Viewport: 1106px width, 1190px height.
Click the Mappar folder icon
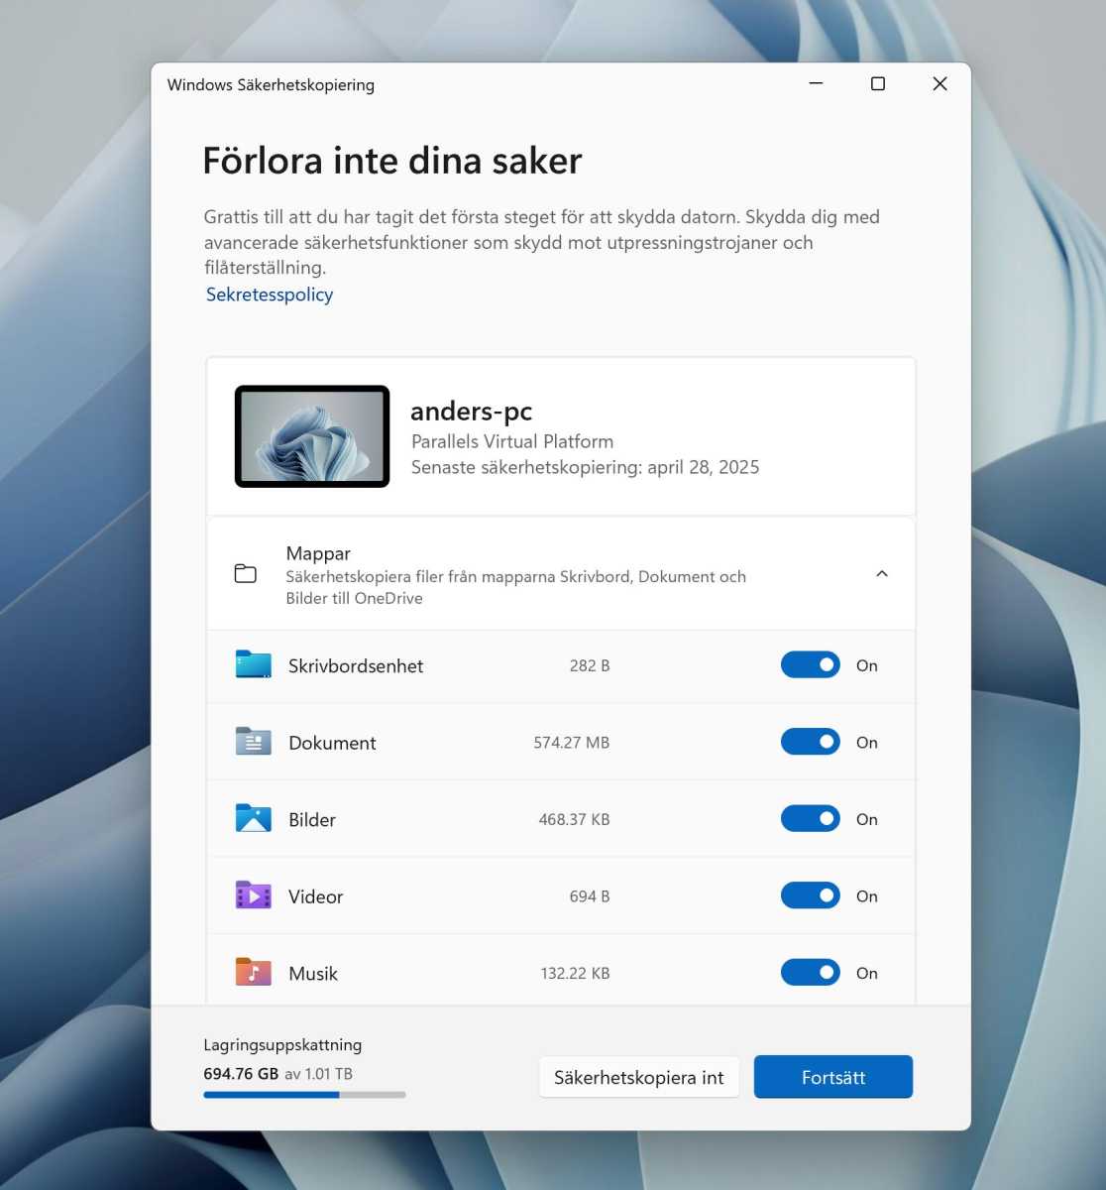tap(245, 573)
